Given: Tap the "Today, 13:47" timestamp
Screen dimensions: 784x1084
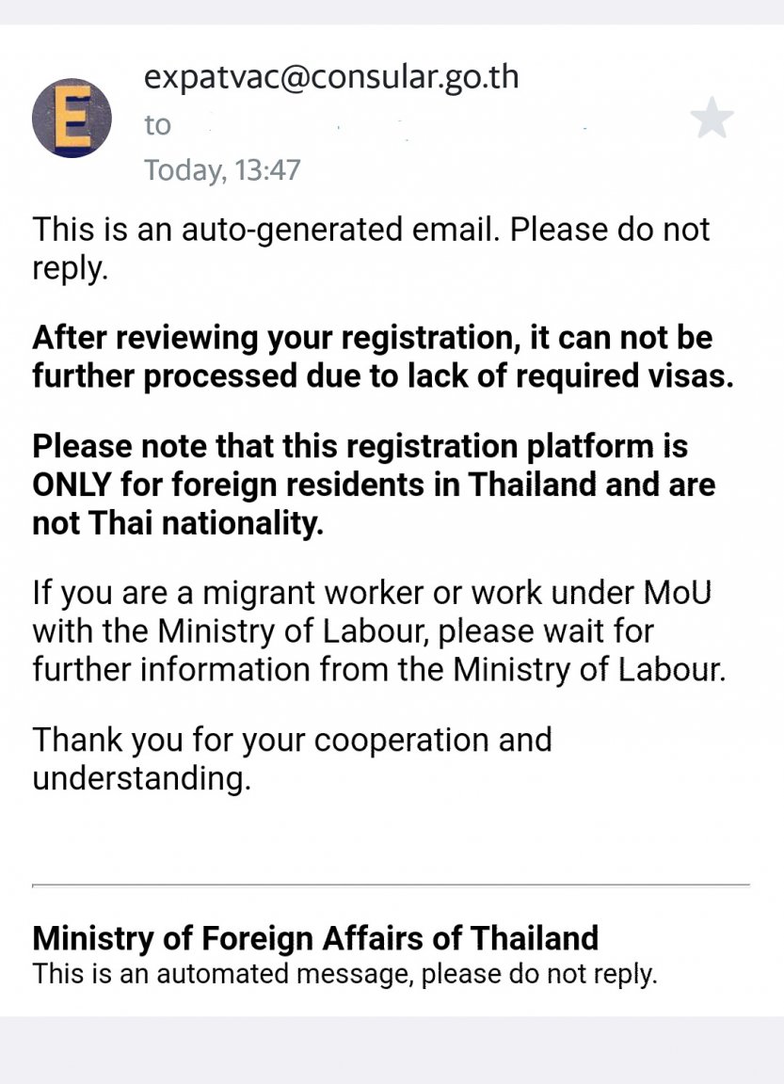Looking at the screenshot, I should point(222,170).
